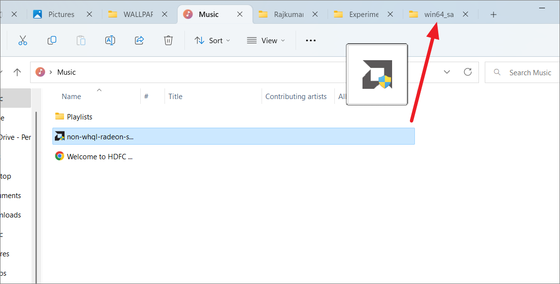Switch to the Pictures tab
Image resolution: width=560 pixels, height=284 pixels.
pyautogui.click(x=62, y=14)
